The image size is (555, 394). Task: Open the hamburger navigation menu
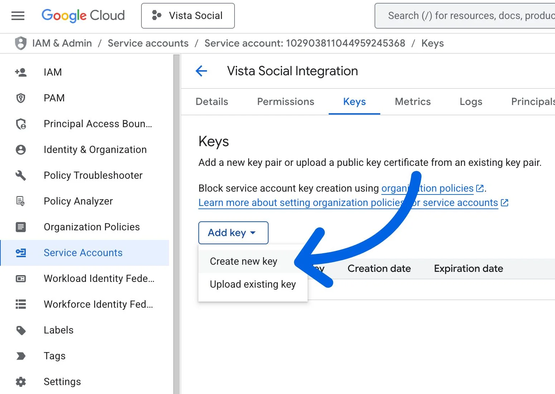tap(18, 16)
